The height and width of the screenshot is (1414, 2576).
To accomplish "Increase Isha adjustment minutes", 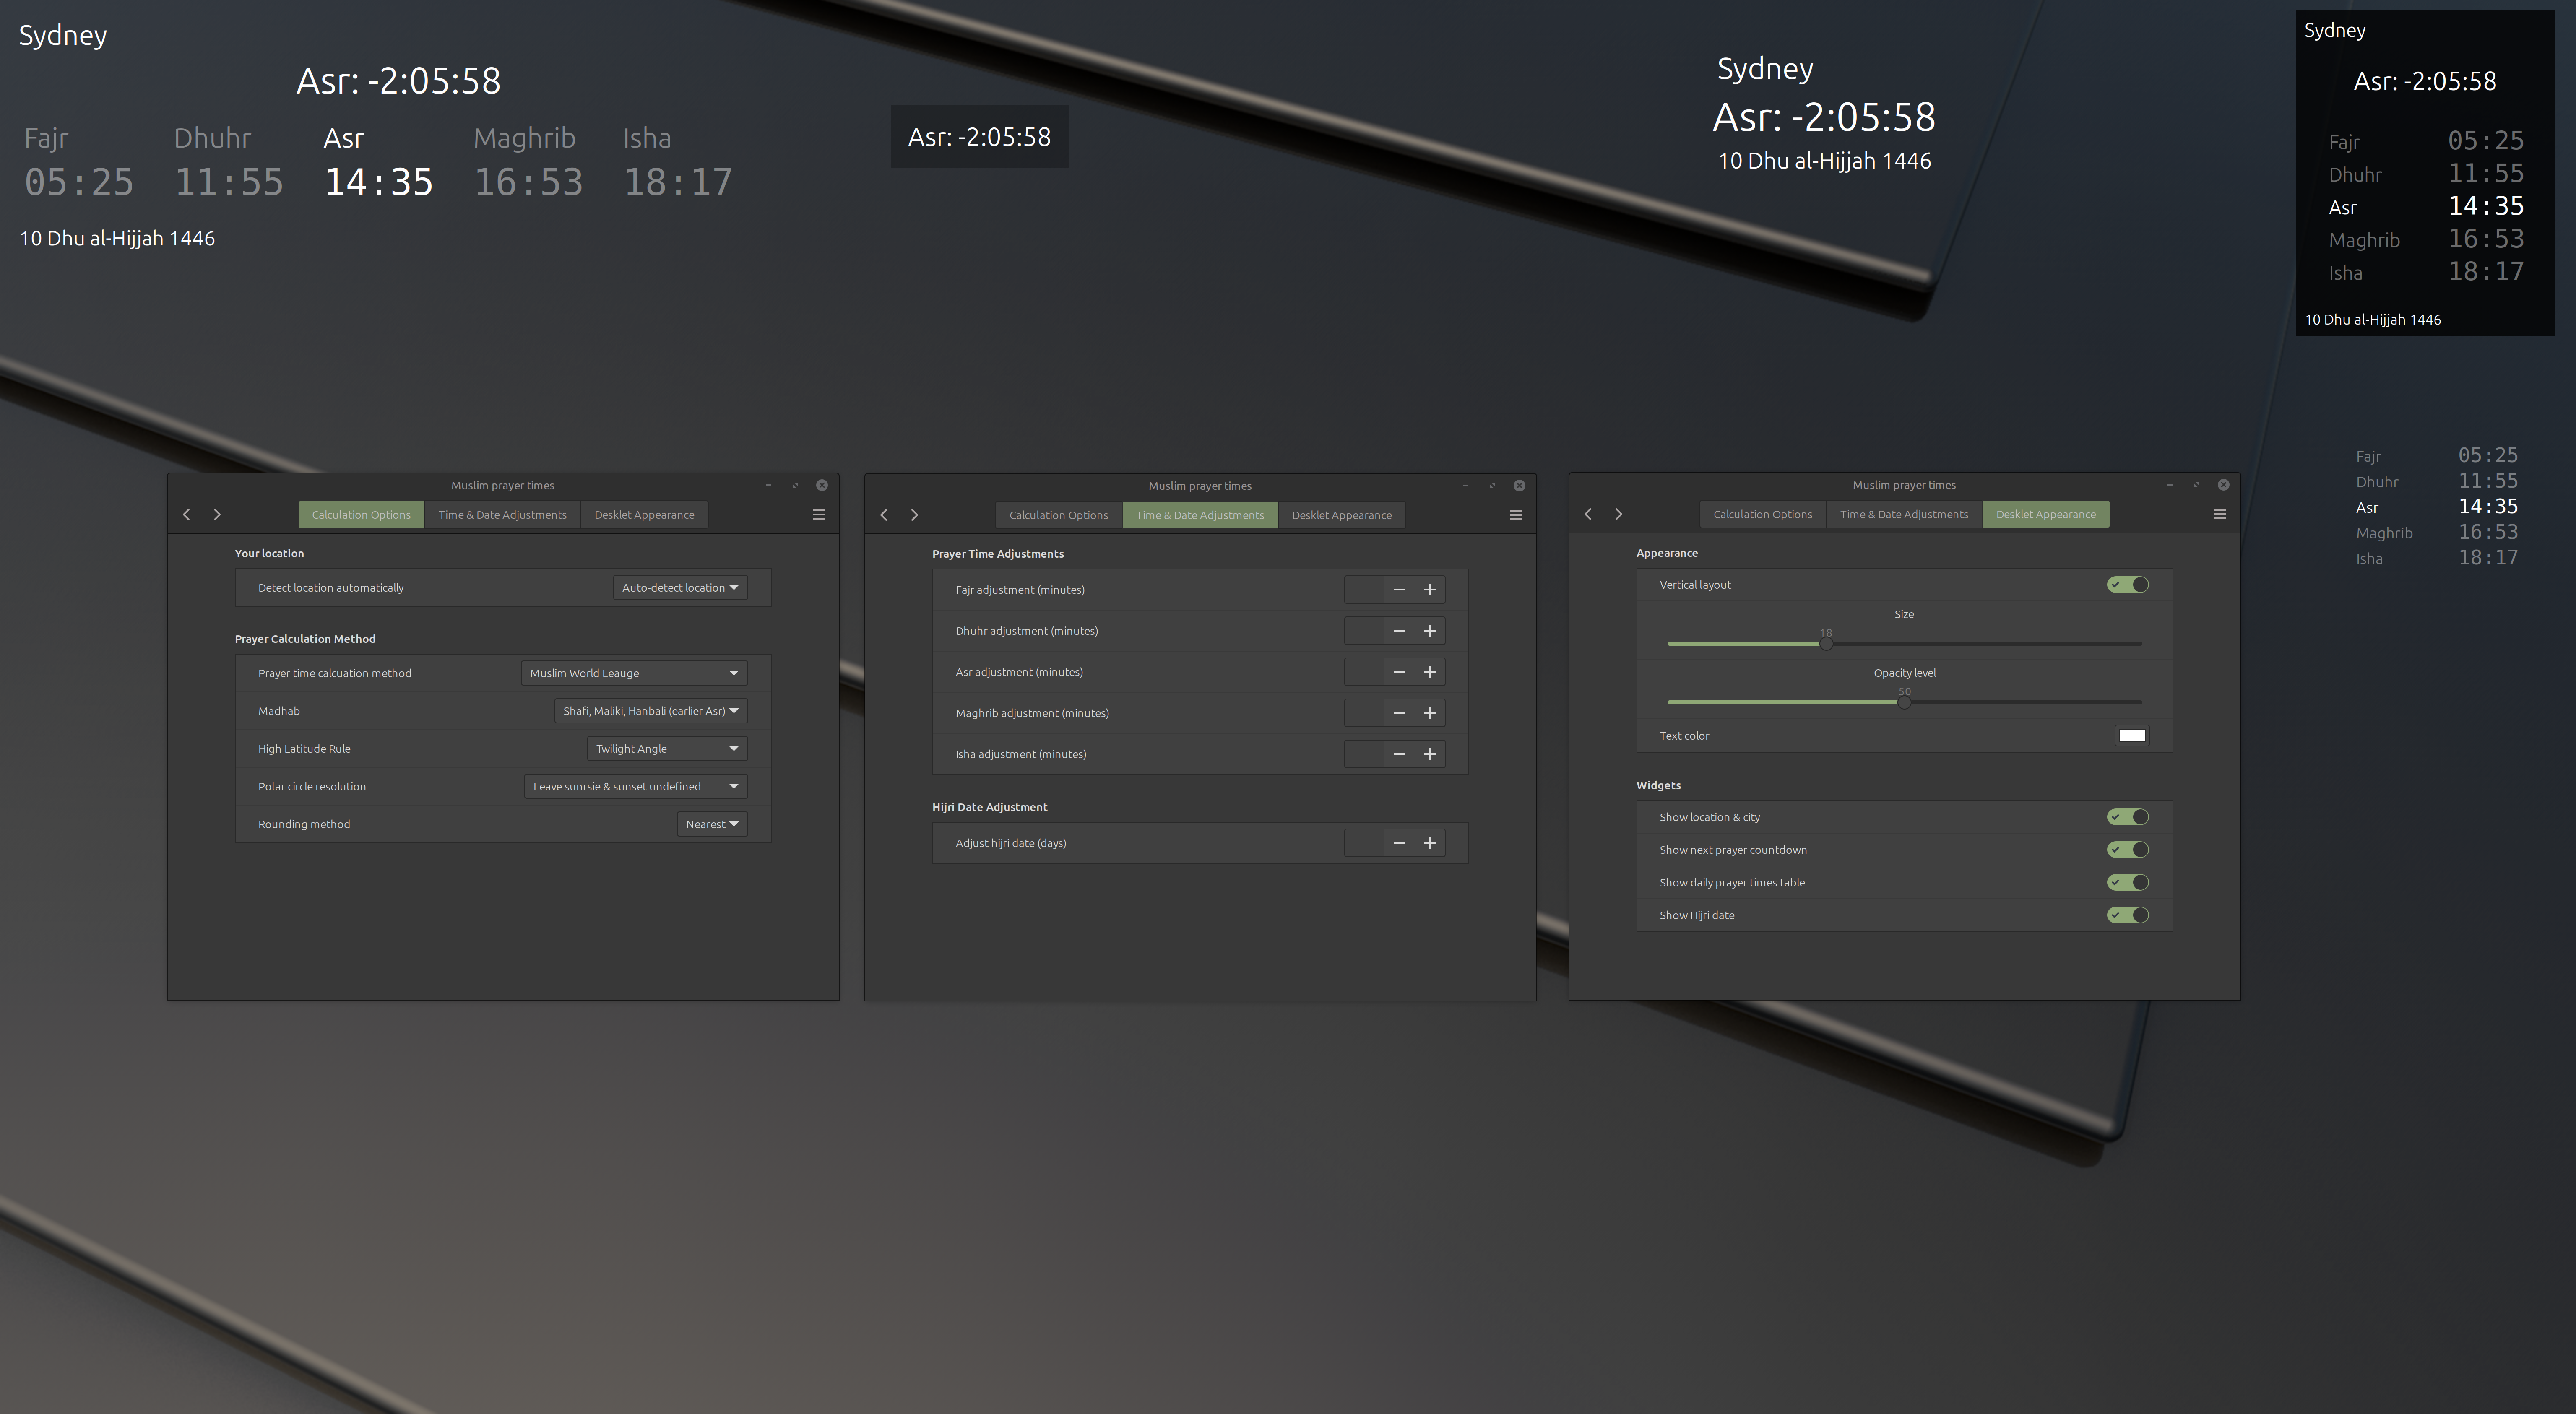I will click(1430, 754).
